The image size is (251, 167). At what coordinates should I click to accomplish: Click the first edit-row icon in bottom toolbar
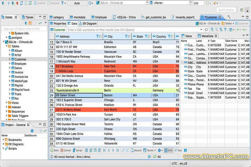86,150
